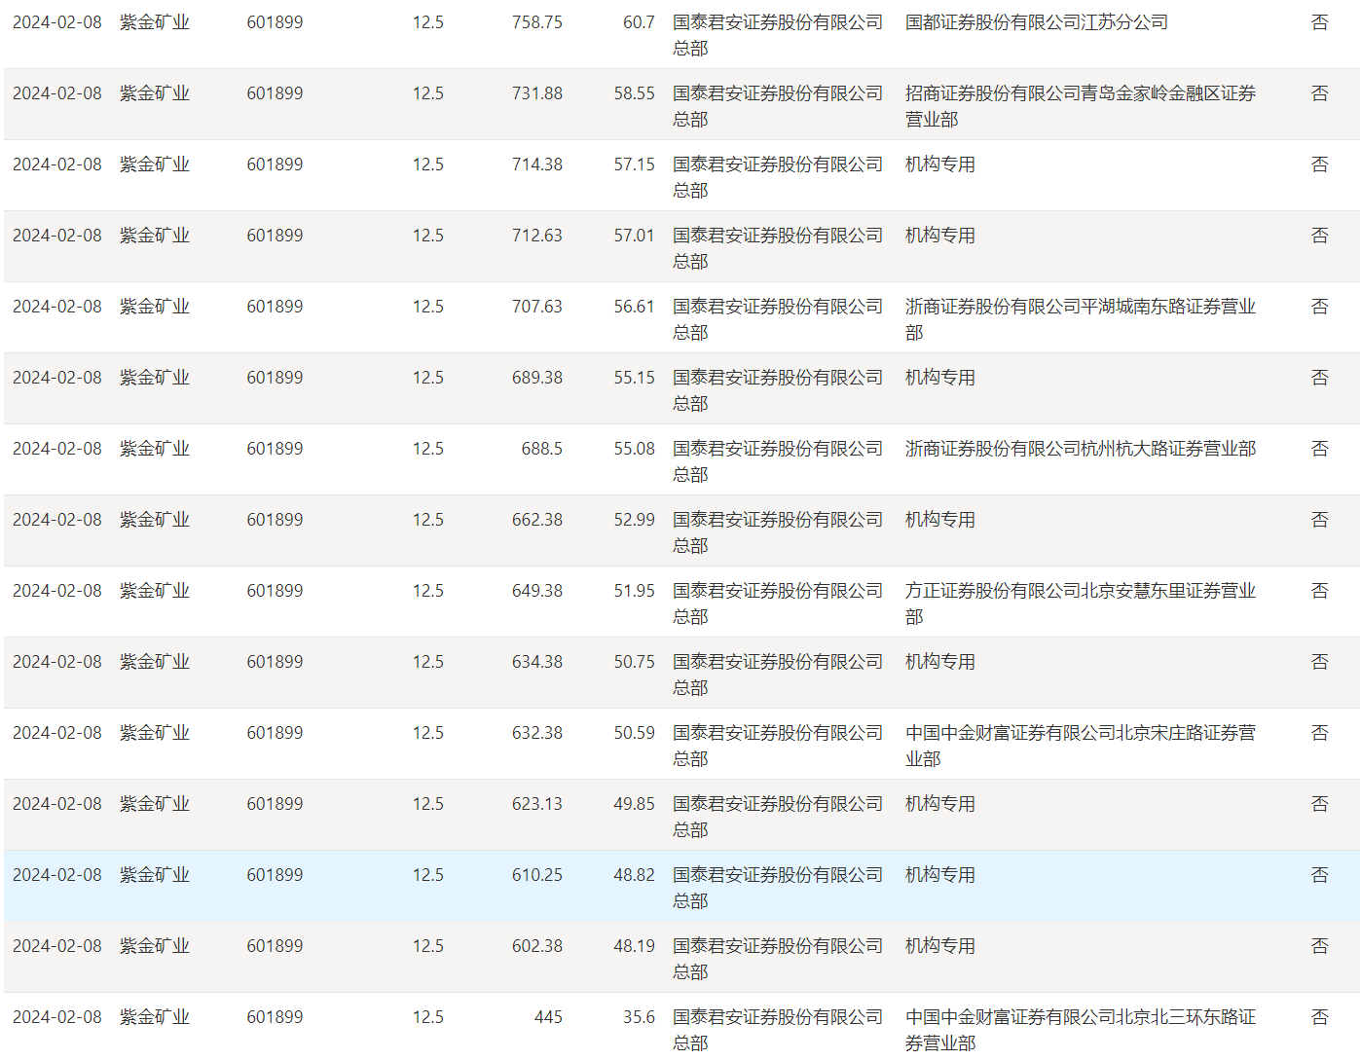Select the volume value 57.01
Image resolution: width=1360 pixels, height=1060 pixels.
635,236
